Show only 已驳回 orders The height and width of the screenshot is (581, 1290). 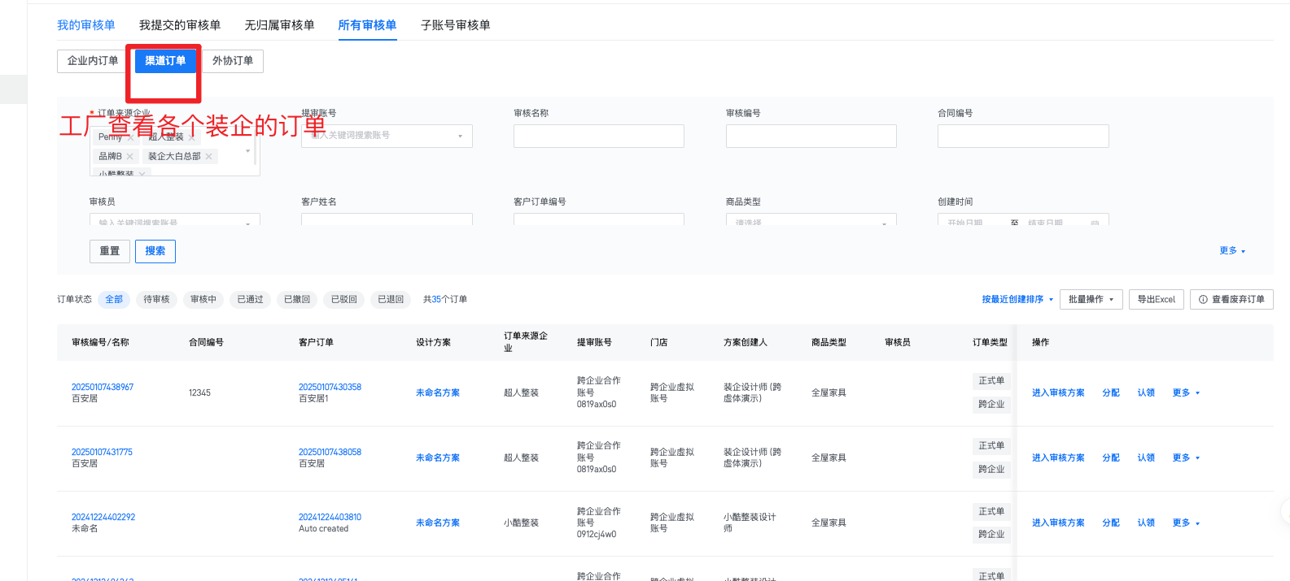coord(343,300)
